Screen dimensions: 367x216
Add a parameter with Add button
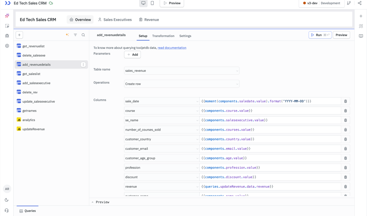click(133, 55)
